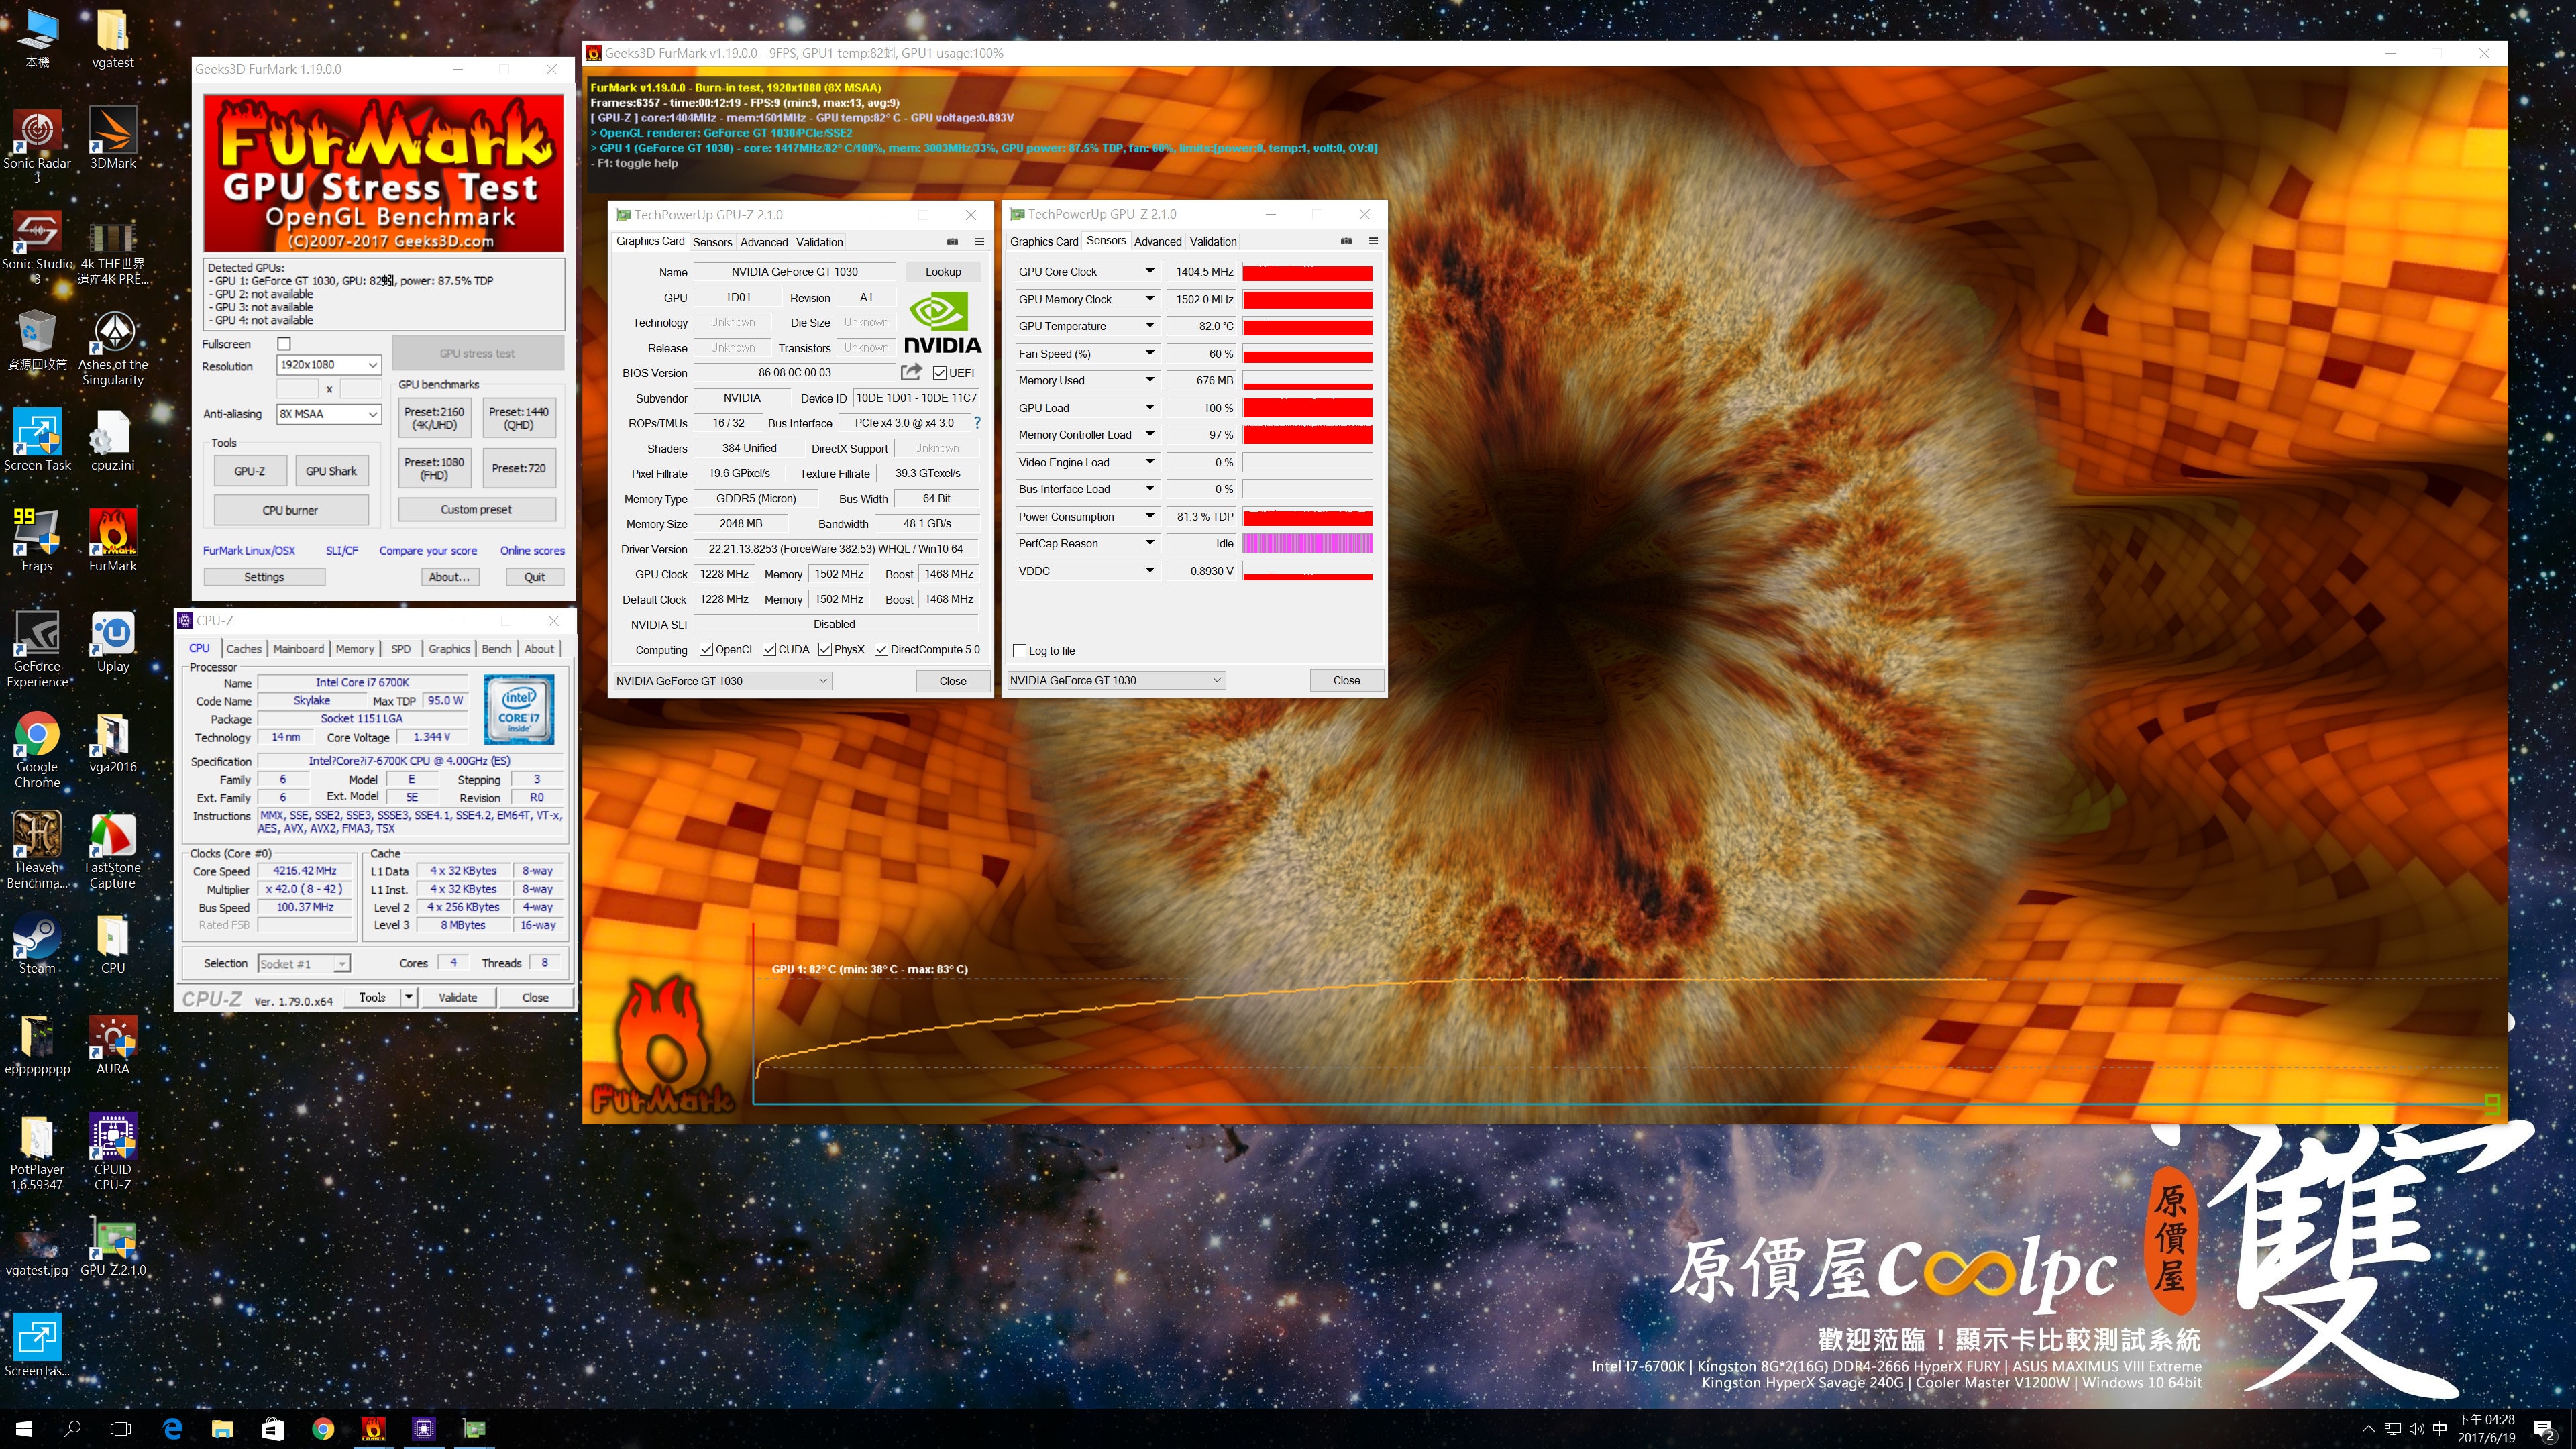This screenshot has height=1449, width=2576.
Task: Open Microsoft Edge from the taskbar
Action: pyautogui.click(x=172, y=1428)
